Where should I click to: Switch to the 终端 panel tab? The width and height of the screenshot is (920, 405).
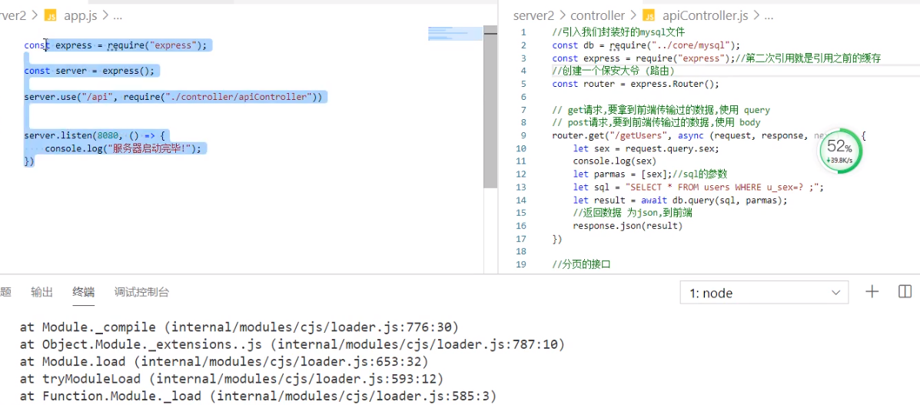[x=83, y=292]
